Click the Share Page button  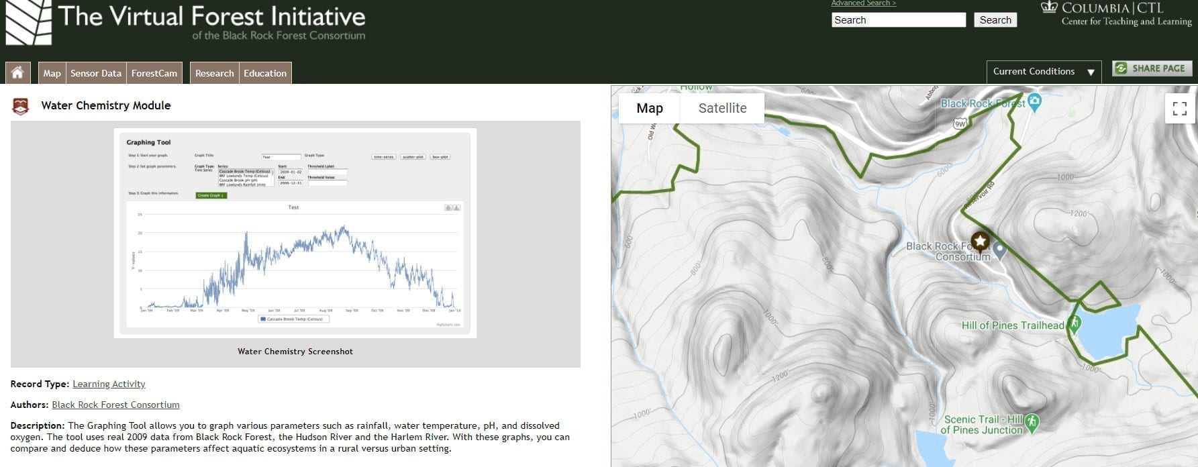pos(1152,68)
